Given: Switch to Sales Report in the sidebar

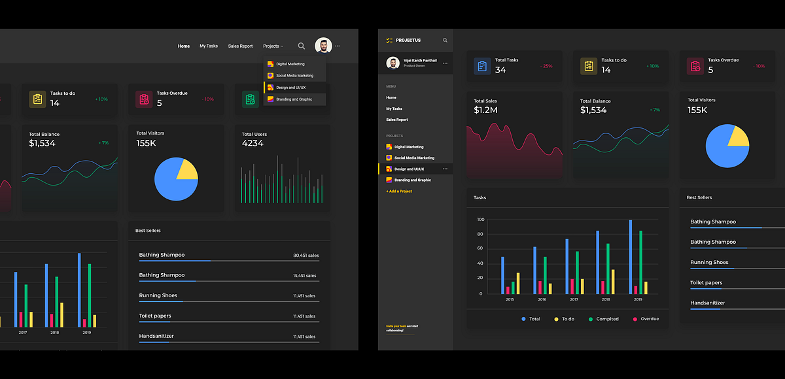Looking at the screenshot, I should click(397, 120).
